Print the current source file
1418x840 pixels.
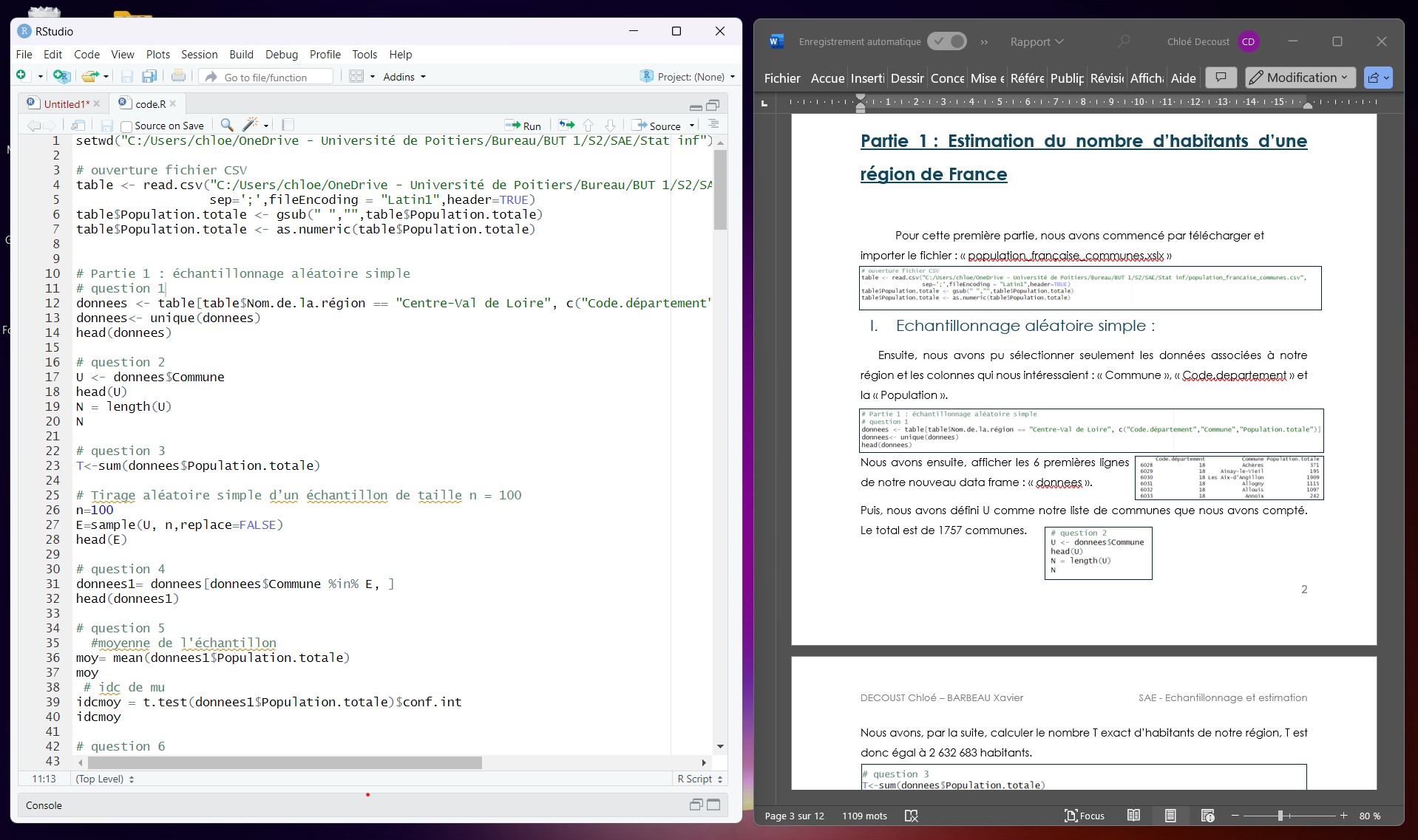pos(178,76)
